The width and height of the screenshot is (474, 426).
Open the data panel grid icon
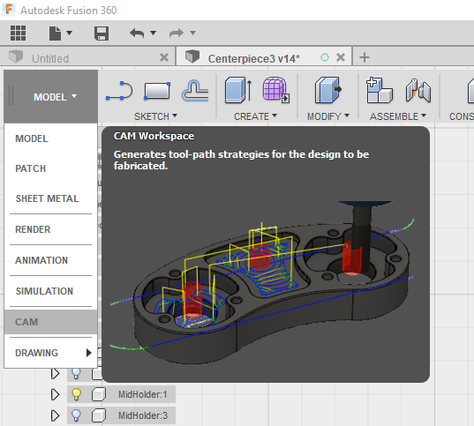19,33
